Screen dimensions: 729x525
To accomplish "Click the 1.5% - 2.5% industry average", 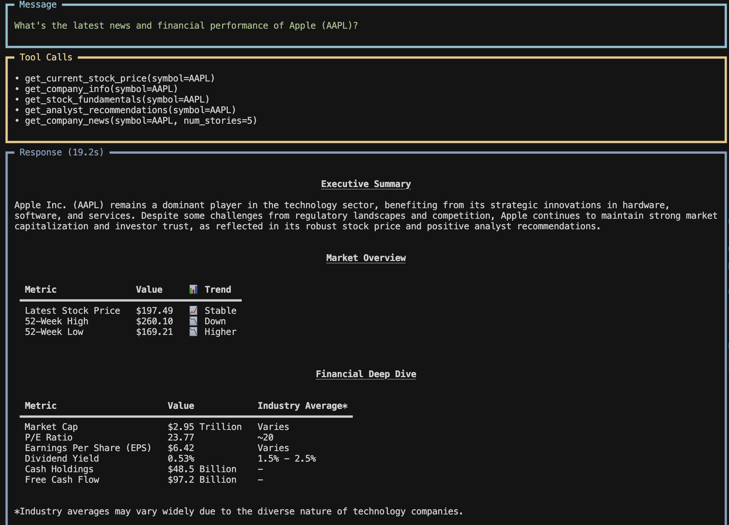I will (x=287, y=459).
